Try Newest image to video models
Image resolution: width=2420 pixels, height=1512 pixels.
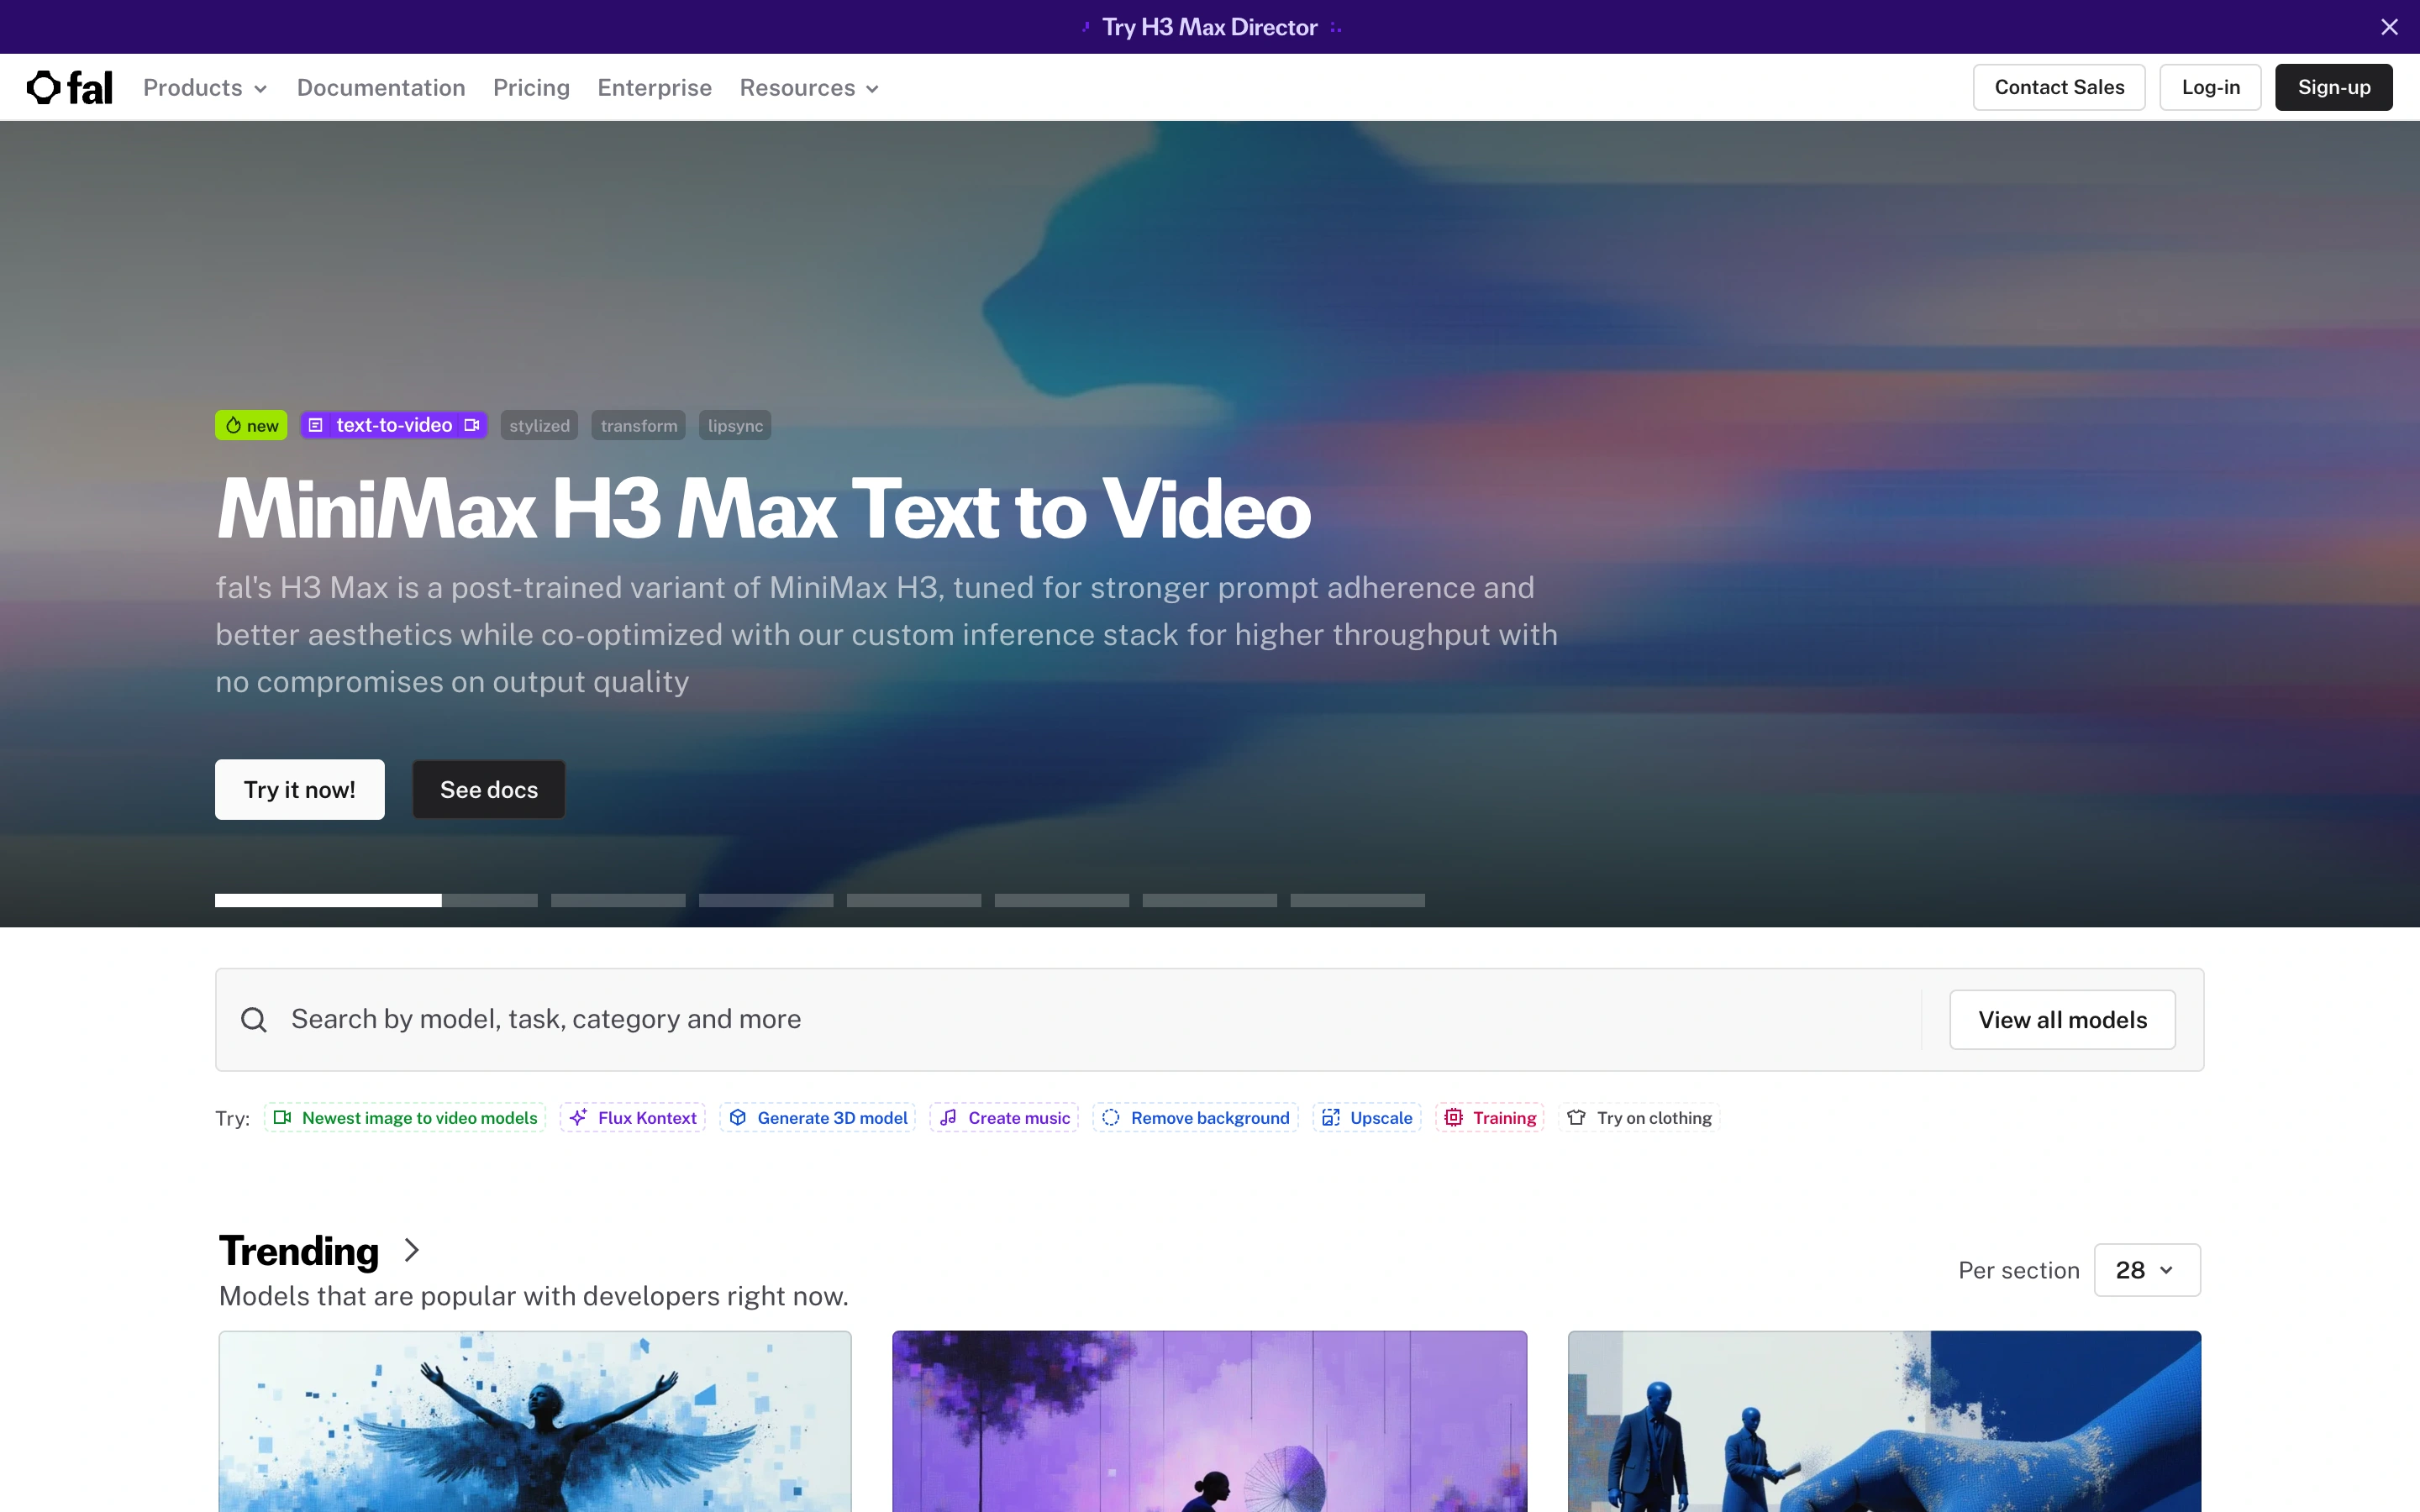click(x=405, y=1117)
